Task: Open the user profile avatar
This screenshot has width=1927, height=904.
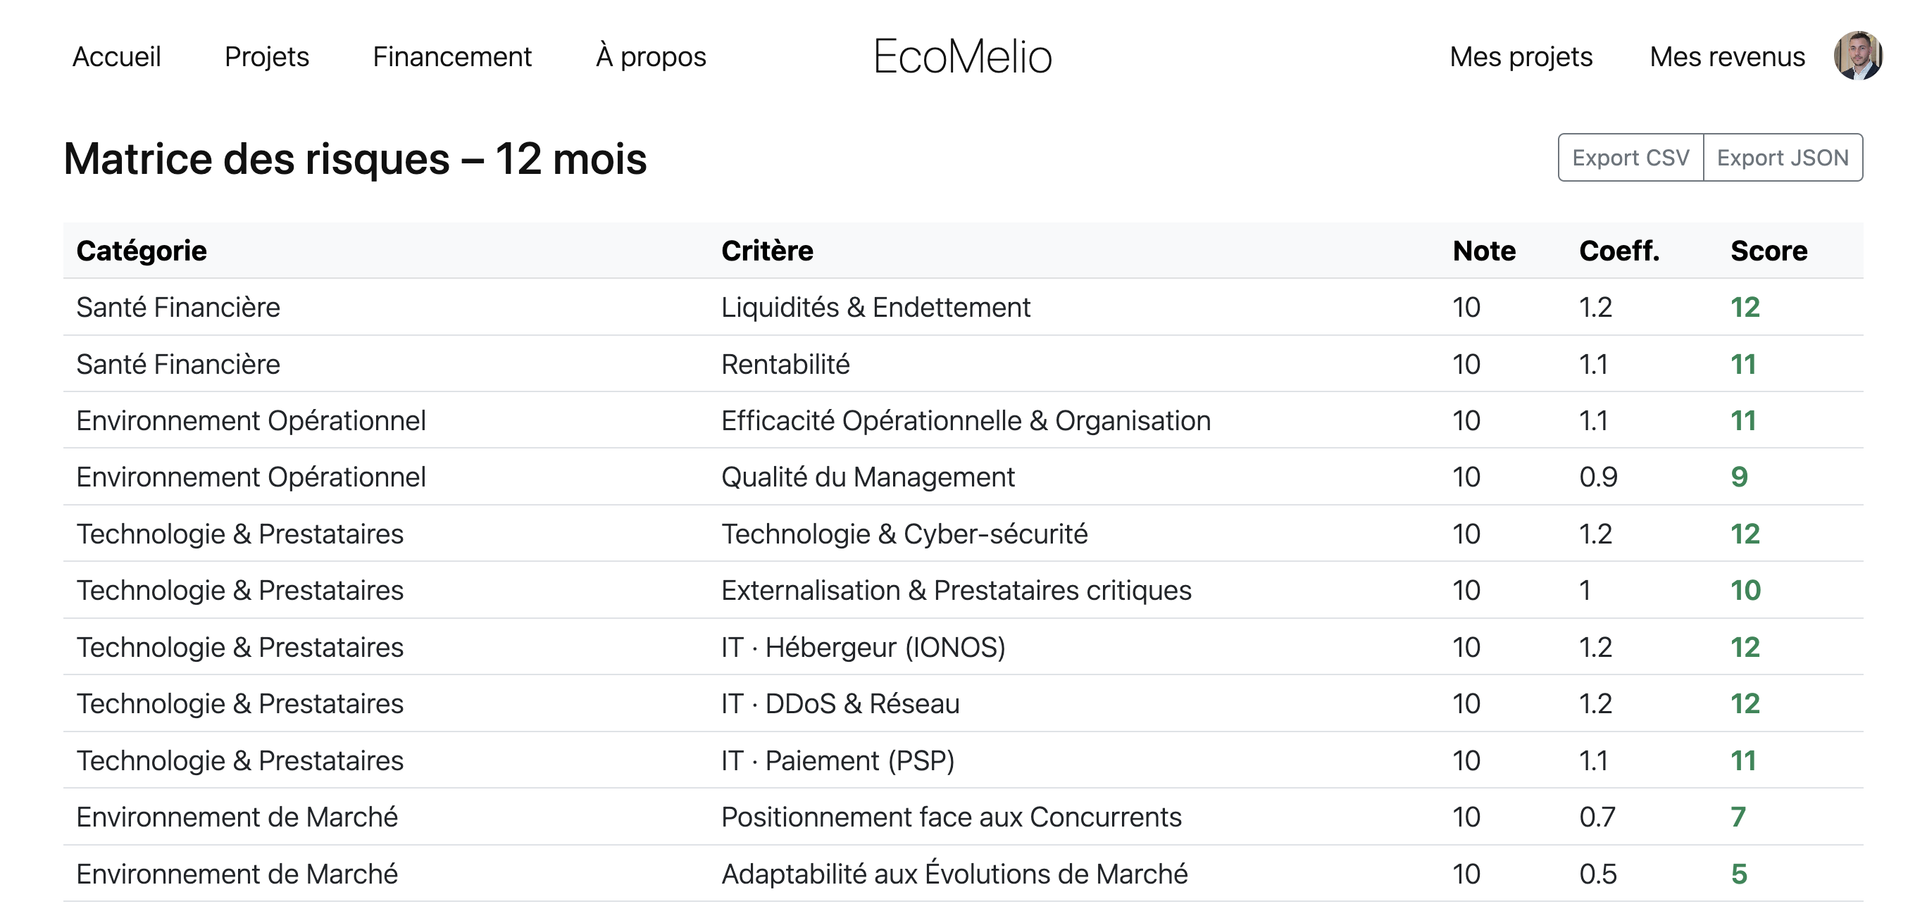Action: pos(1857,56)
